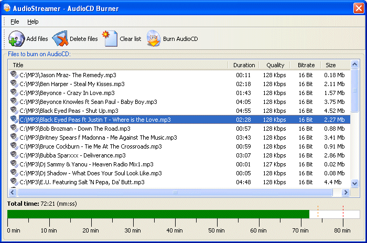Click speaker icon beside Jason Mraz track
367x243 pixels.
tap(14, 75)
